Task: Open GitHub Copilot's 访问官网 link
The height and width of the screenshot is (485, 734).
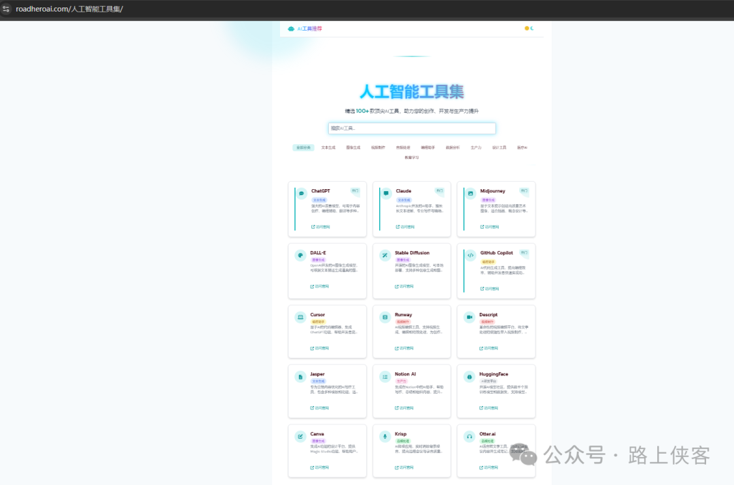Action: point(489,288)
